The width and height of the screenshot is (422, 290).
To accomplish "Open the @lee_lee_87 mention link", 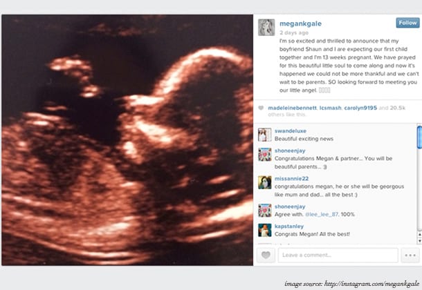I will tap(322, 214).
